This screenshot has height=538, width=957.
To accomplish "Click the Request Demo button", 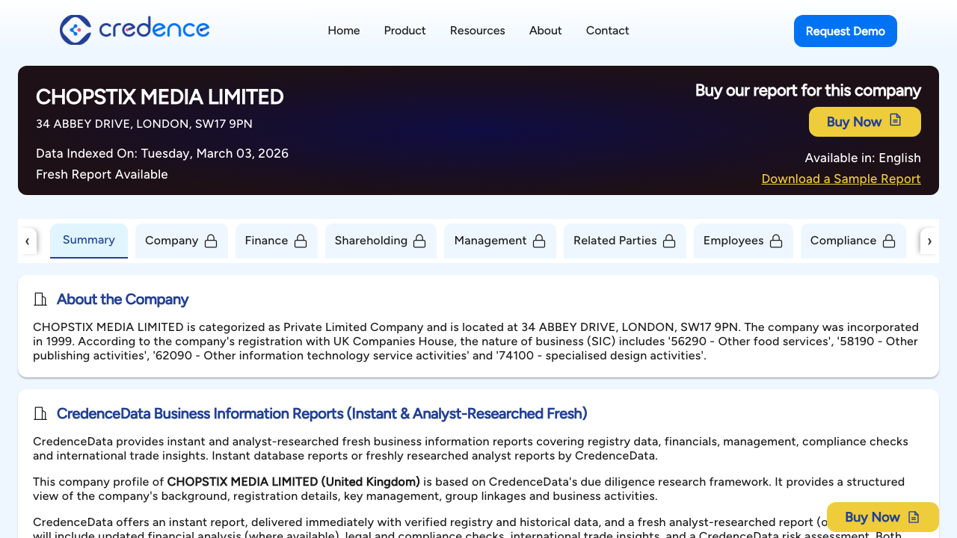I will (x=845, y=31).
